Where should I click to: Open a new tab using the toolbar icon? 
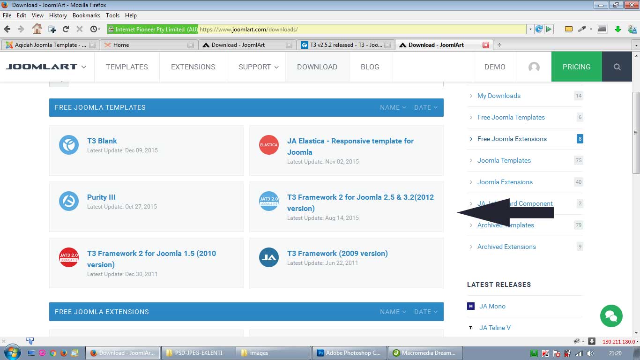tap(52, 29)
